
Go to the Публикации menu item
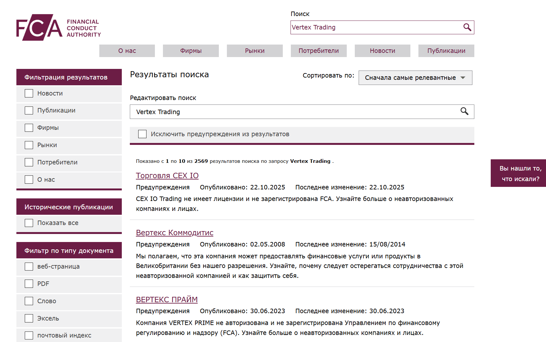[446, 51]
